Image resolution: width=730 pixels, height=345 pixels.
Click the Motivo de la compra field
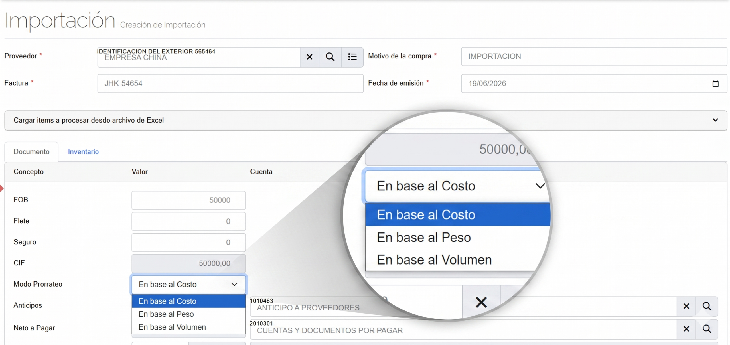tap(594, 56)
